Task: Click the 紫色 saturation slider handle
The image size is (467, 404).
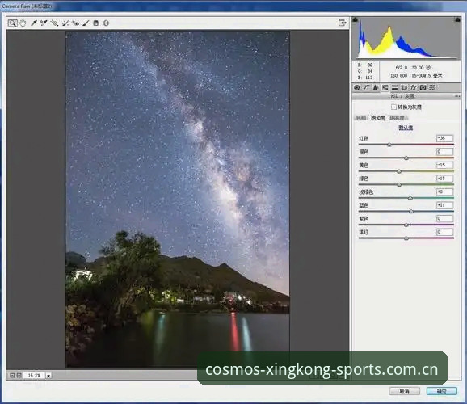Action: [x=406, y=225]
